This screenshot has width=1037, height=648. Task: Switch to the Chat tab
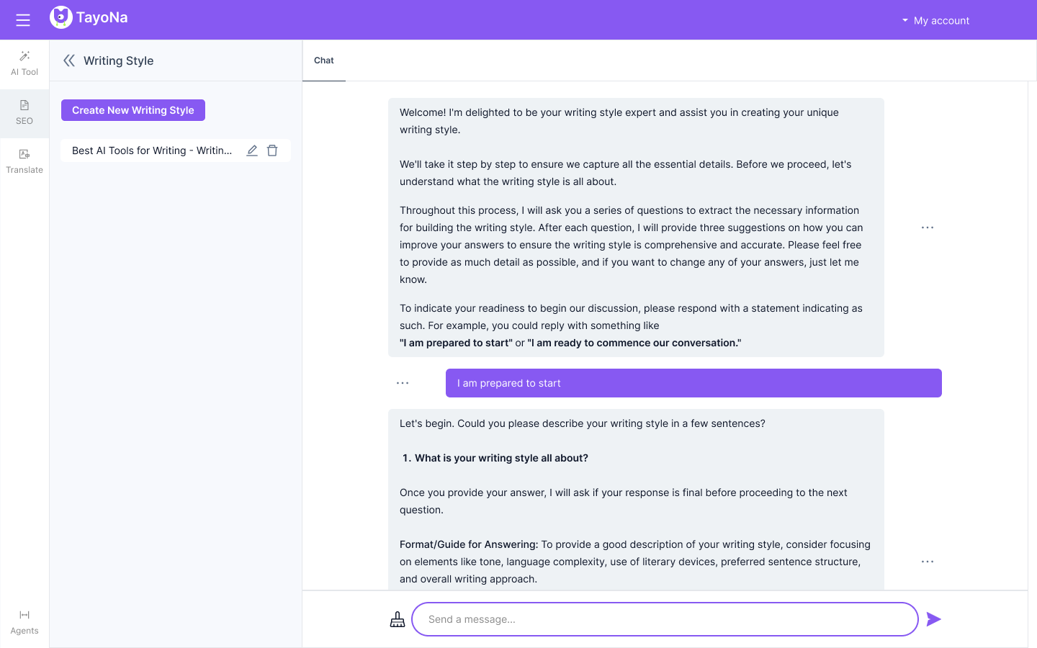point(324,60)
